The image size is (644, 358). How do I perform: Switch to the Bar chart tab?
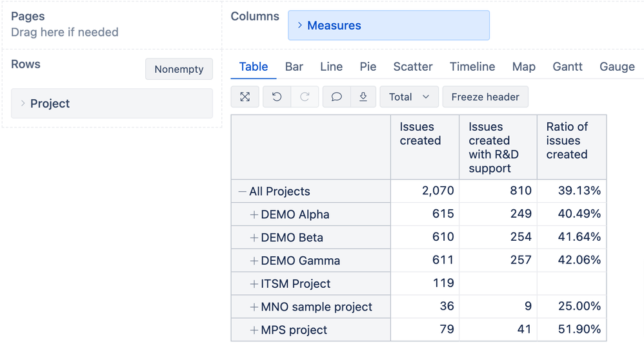(x=294, y=66)
